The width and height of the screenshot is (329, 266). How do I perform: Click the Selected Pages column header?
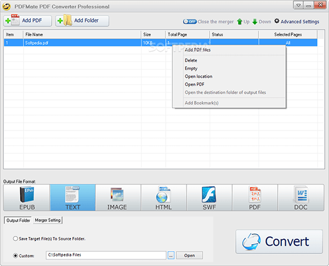click(x=288, y=34)
